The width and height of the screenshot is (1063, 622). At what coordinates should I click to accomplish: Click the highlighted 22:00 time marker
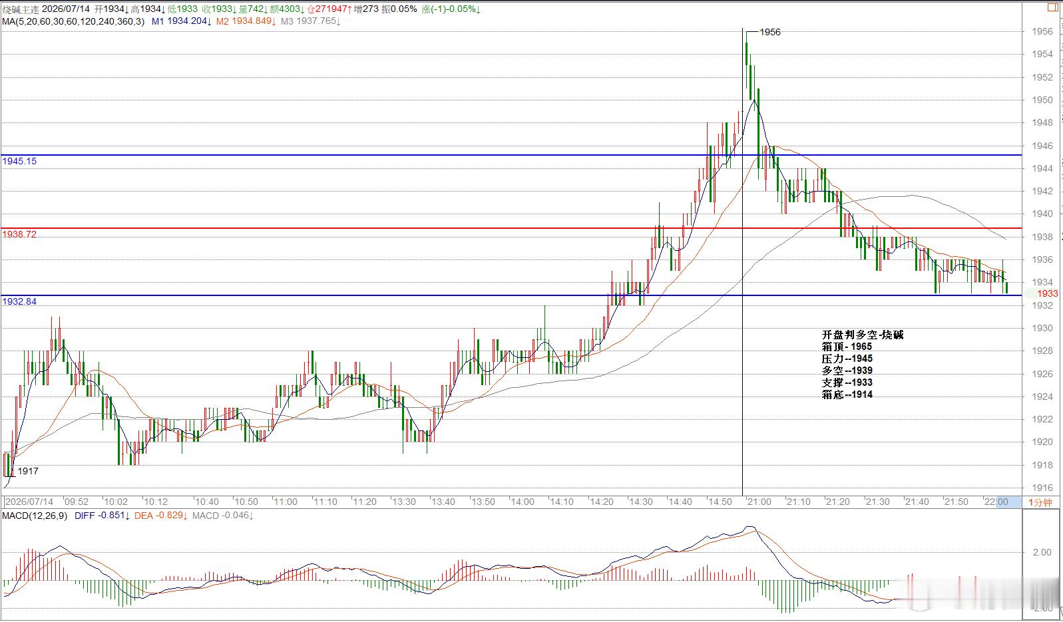point(997,502)
